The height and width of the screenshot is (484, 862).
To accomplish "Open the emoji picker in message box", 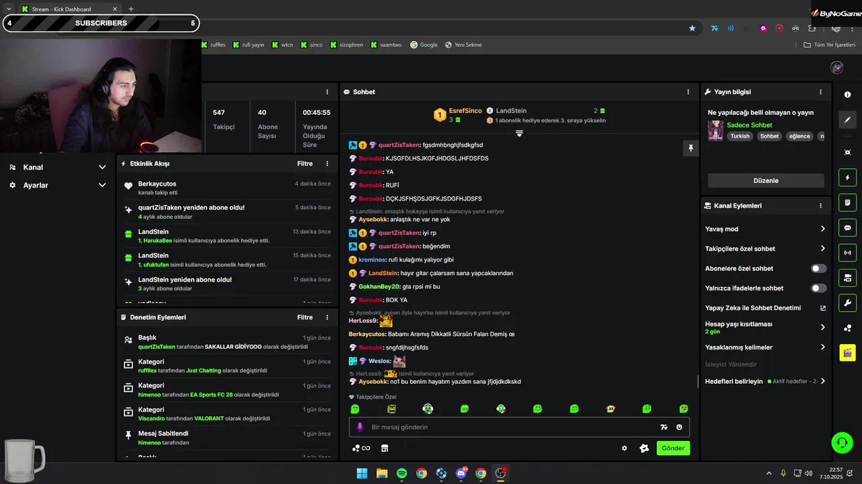I will coord(679,427).
